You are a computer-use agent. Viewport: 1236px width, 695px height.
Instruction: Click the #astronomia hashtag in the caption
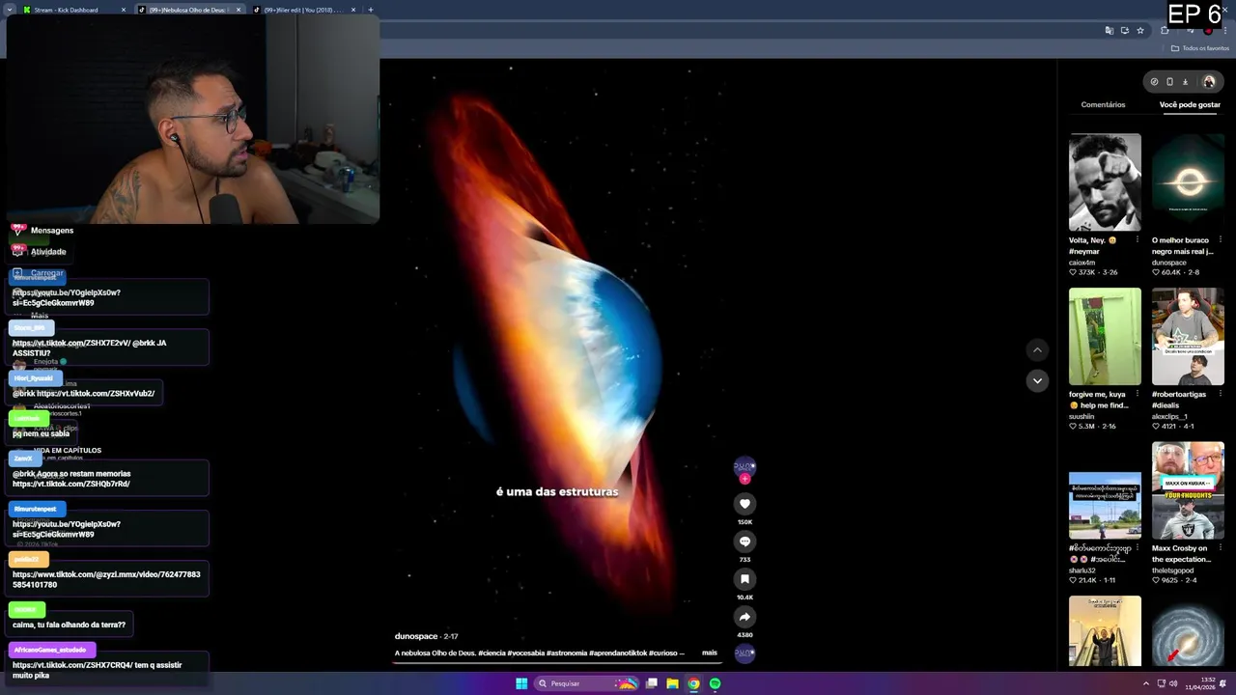coord(566,653)
